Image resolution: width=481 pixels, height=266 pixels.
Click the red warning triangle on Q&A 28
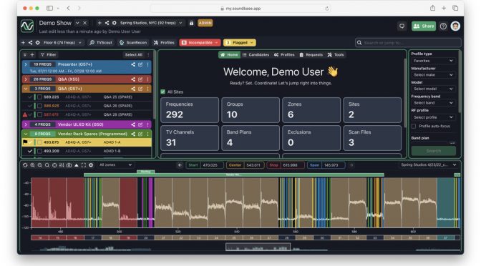[25, 114]
